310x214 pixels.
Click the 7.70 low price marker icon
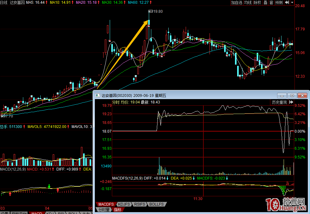coord(3,116)
